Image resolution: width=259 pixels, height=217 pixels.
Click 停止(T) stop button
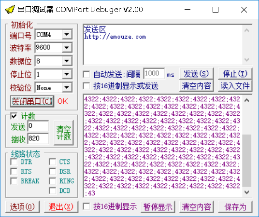[235, 74]
